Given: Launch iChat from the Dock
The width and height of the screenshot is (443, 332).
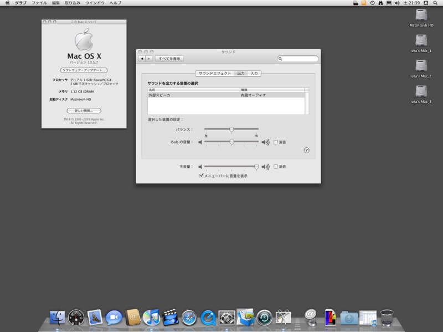Looking at the screenshot, I should (x=114, y=318).
